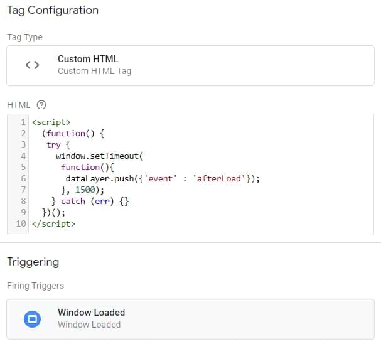Click the try { statement line

53,144
